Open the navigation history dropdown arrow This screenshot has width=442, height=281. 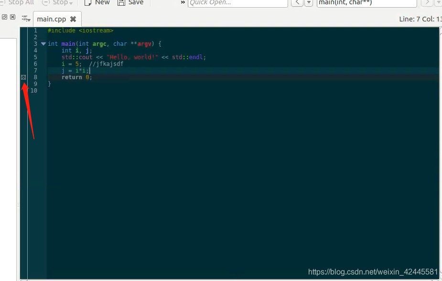pos(309,2)
